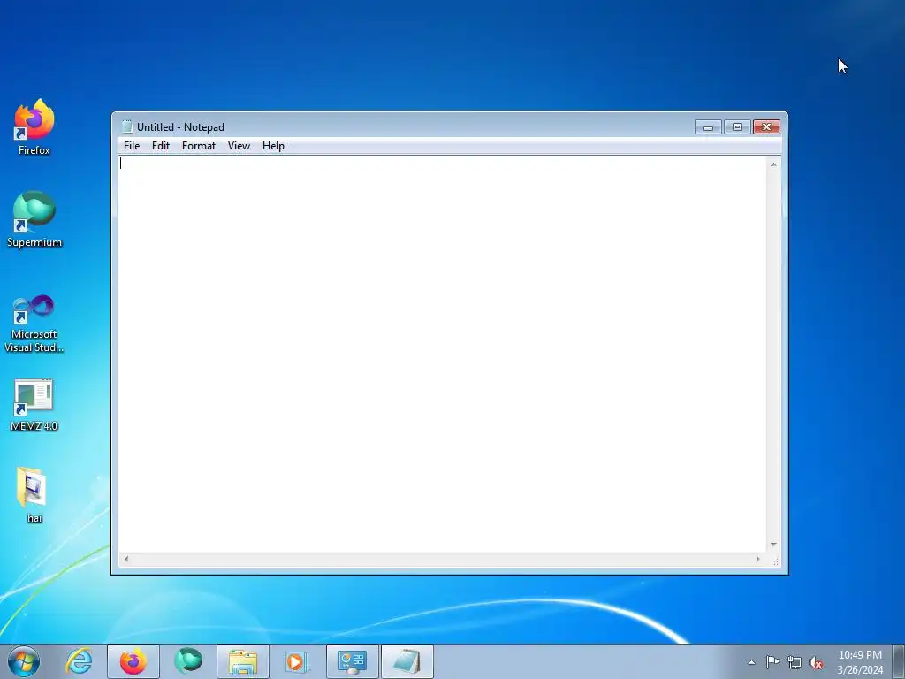Image resolution: width=905 pixels, height=679 pixels.
Task: Click inside the Notepad text area
Action: click(x=442, y=354)
